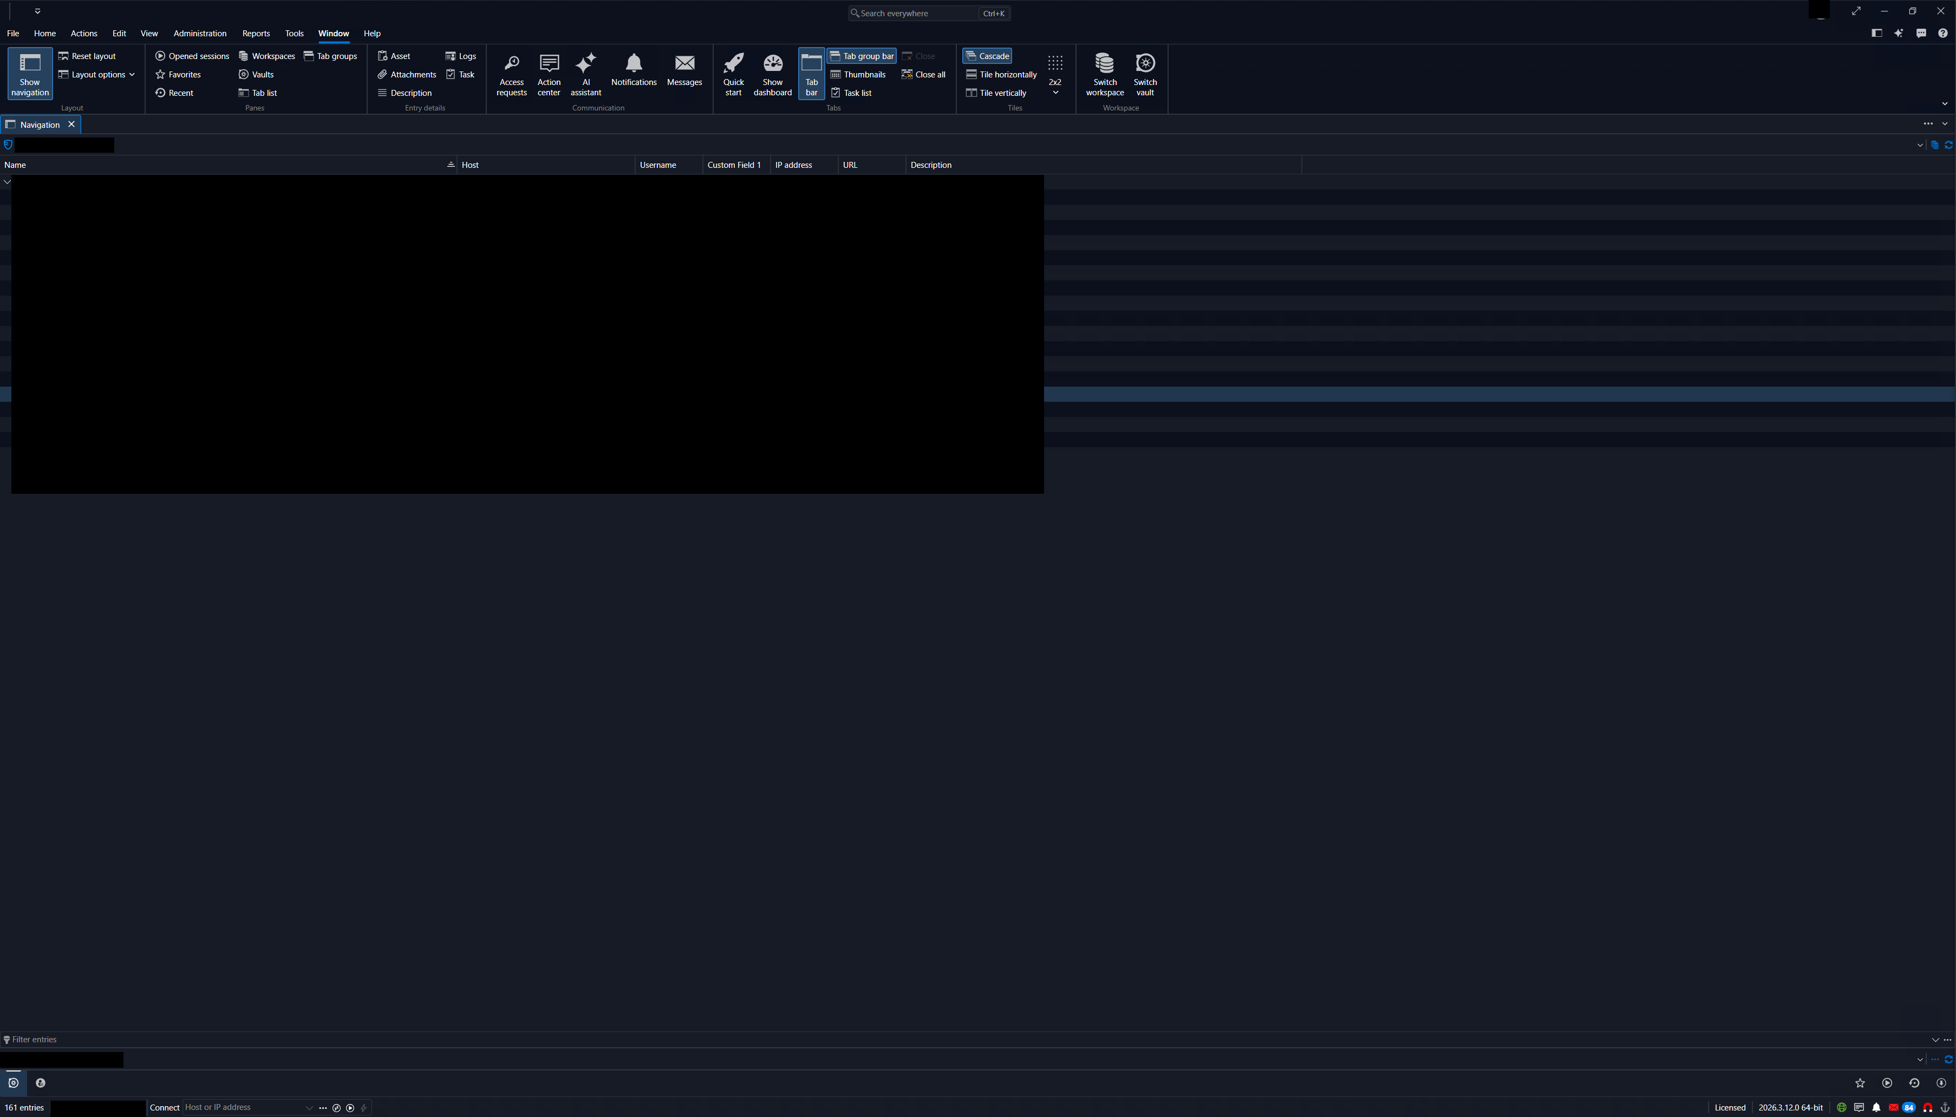Launch the AI assistant from the ribbon
The image size is (1956, 1117).
pyautogui.click(x=585, y=74)
